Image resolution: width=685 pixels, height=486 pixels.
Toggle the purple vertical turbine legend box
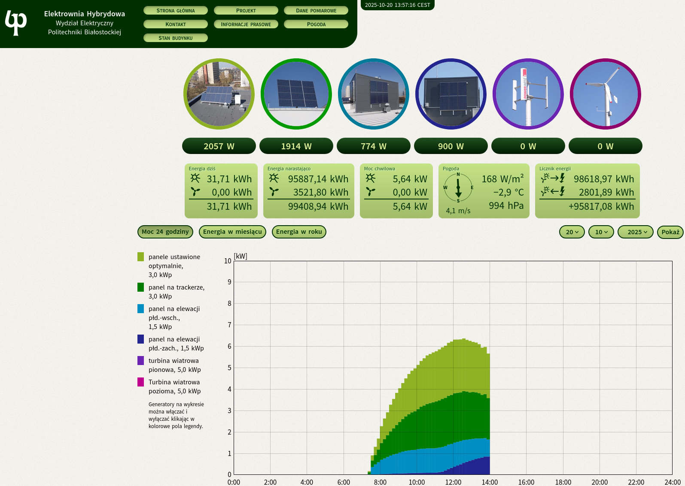click(140, 360)
